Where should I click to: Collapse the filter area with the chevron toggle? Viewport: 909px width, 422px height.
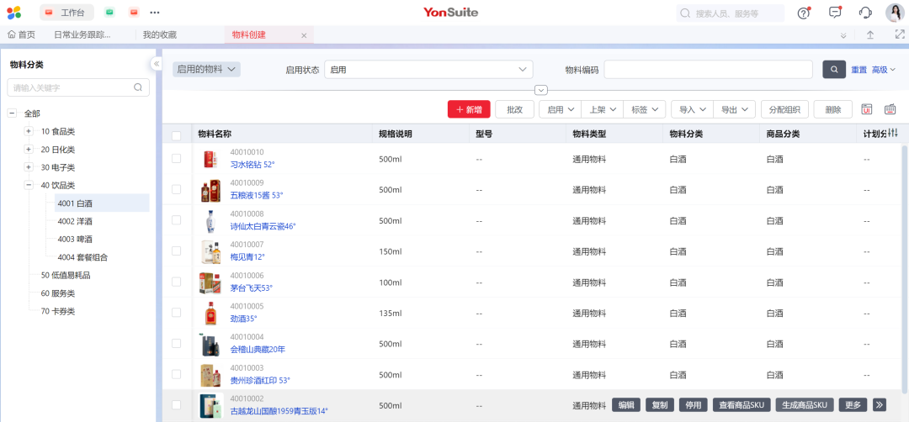[541, 90]
